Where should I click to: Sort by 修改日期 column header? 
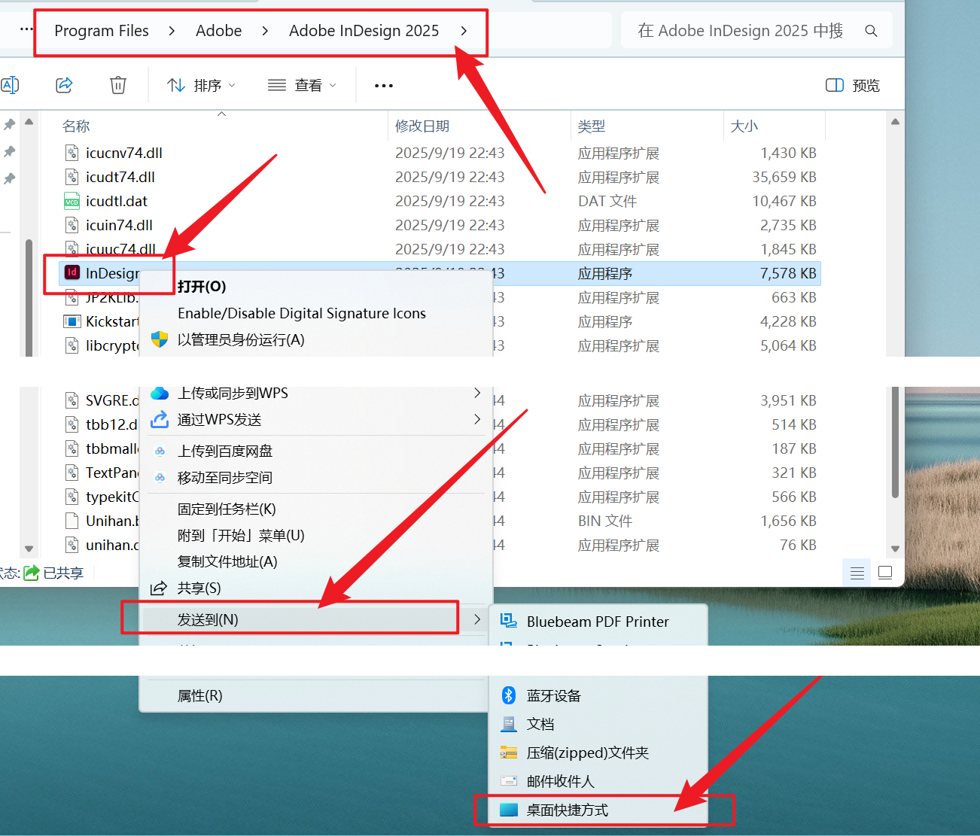[x=422, y=126]
